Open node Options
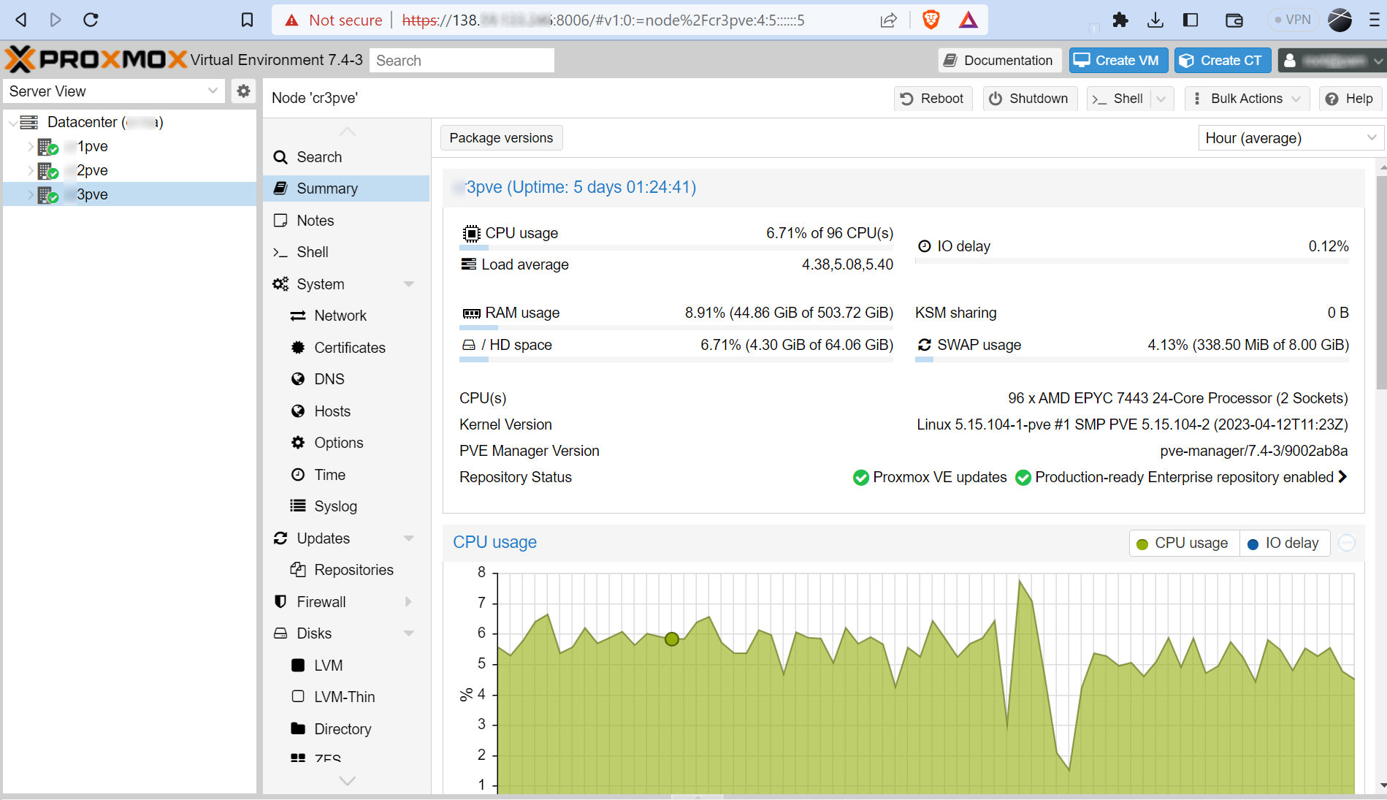 click(346, 443)
